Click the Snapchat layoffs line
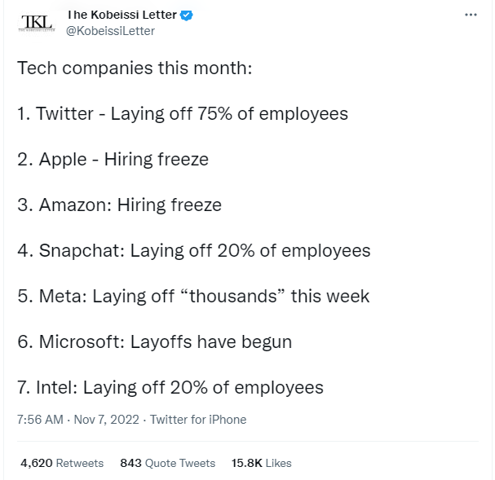Viewport: 495px width, 480px height. coord(194,251)
